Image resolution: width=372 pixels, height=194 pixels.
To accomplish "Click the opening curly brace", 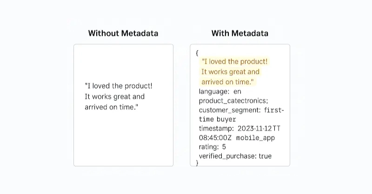I will click(x=197, y=53).
